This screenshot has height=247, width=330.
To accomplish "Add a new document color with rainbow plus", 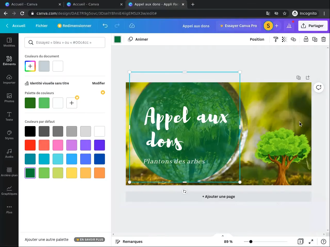I will coord(30,66).
